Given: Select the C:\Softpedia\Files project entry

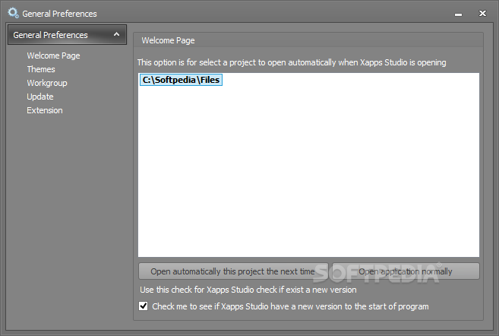Looking at the screenshot, I should (181, 80).
